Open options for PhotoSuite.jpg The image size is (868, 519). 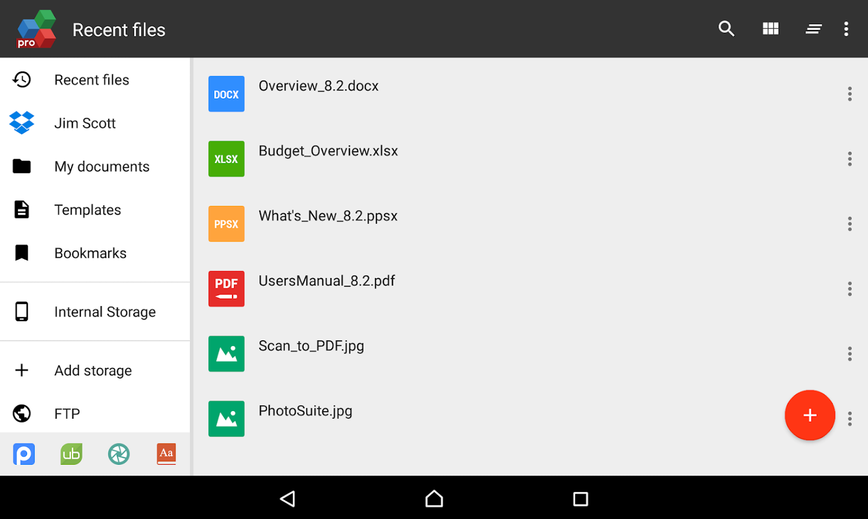[850, 419]
